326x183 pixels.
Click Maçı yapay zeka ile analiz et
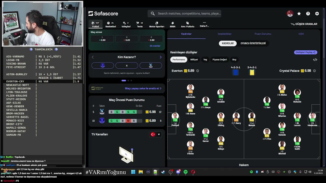[x=143, y=88]
